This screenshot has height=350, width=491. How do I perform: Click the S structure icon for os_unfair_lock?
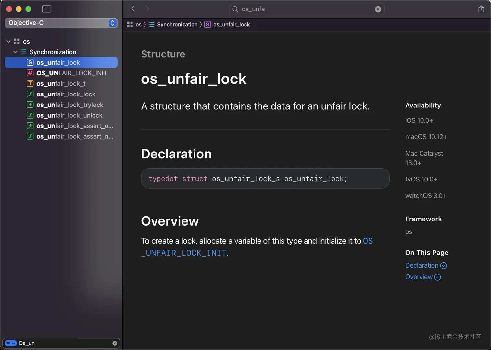(30, 62)
